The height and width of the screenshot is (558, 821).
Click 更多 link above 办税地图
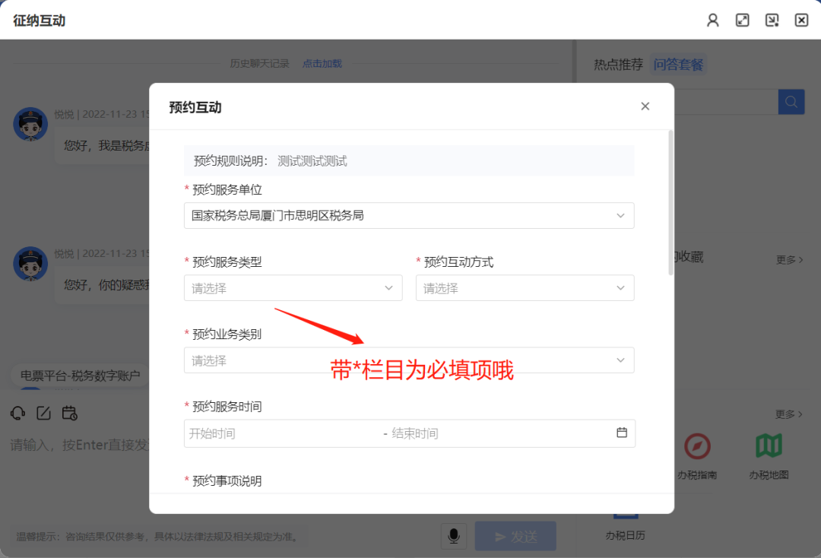(x=788, y=414)
